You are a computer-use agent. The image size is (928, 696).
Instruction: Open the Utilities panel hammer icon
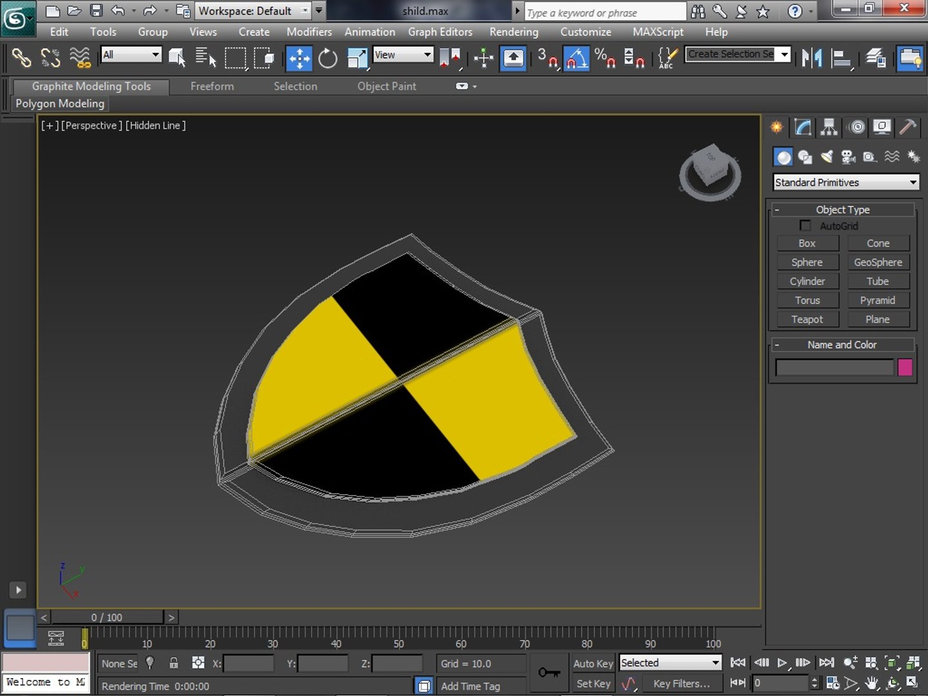[x=908, y=127]
